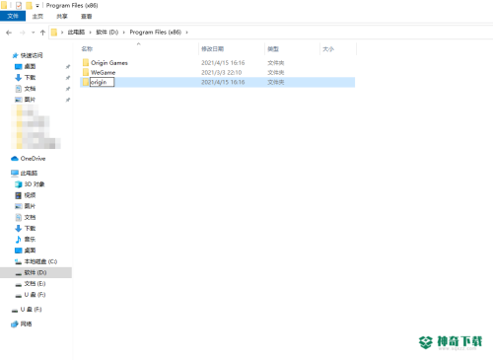Open 网络 in the sidebar
493x360 pixels.
[26, 324]
